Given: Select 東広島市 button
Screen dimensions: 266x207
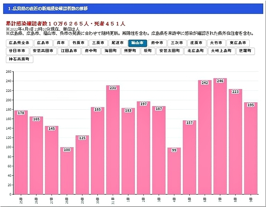Looking at the screenshot, I should 238,43.
